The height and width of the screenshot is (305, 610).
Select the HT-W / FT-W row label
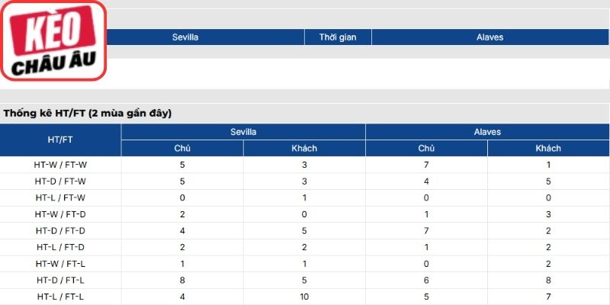[60, 165]
